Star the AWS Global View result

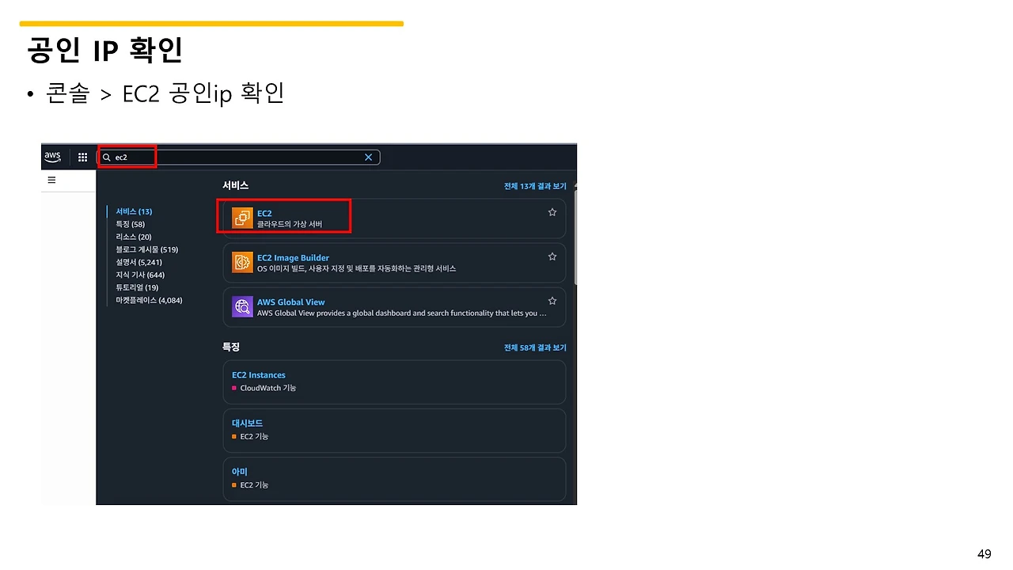552,300
